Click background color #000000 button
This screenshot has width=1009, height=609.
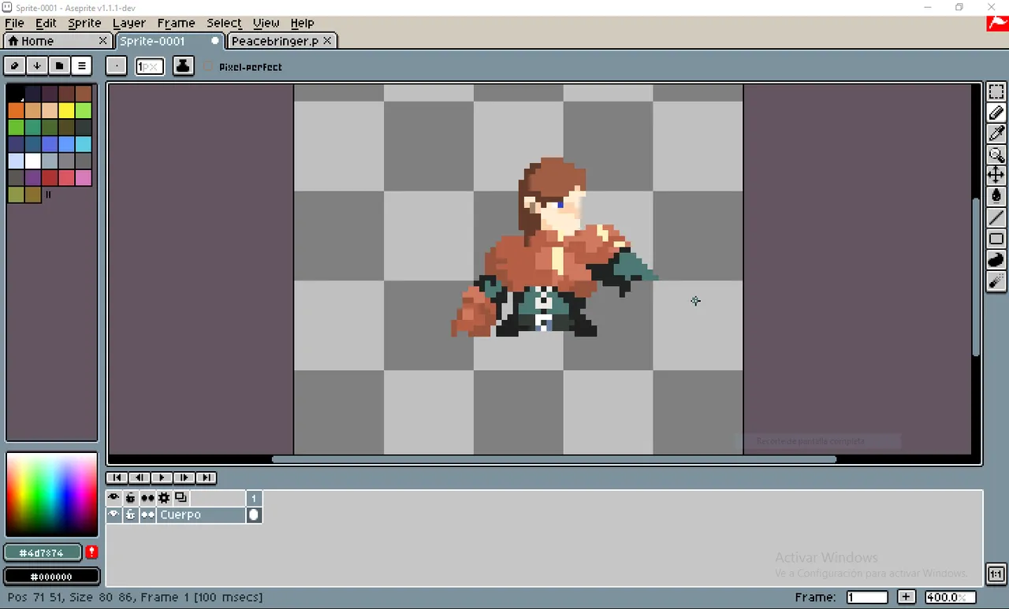(51, 577)
